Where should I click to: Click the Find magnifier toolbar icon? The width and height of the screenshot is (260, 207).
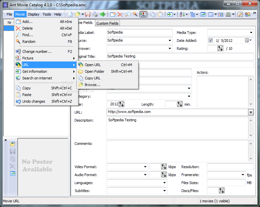128,14
